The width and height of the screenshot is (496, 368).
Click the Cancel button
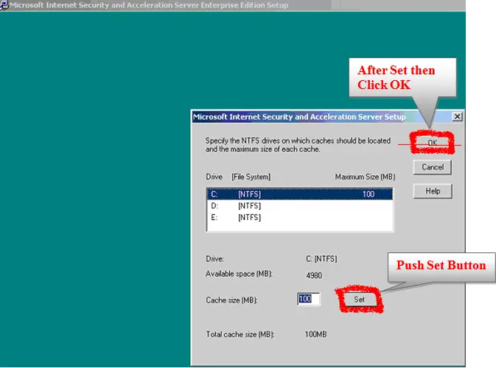pyautogui.click(x=433, y=167)
